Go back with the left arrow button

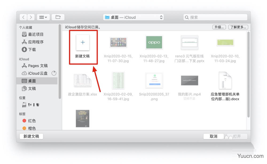click(x=23, y=17)
